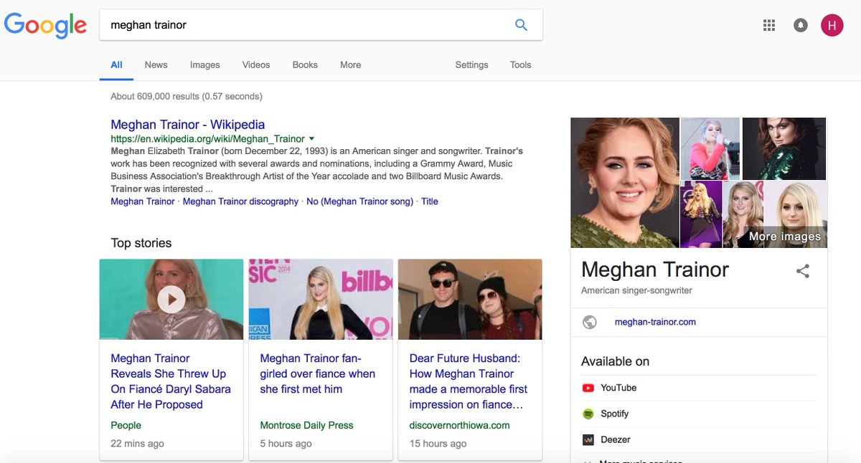Open story about throwing up on fiancé
This screenshot has width=861, height=463.
171,381
